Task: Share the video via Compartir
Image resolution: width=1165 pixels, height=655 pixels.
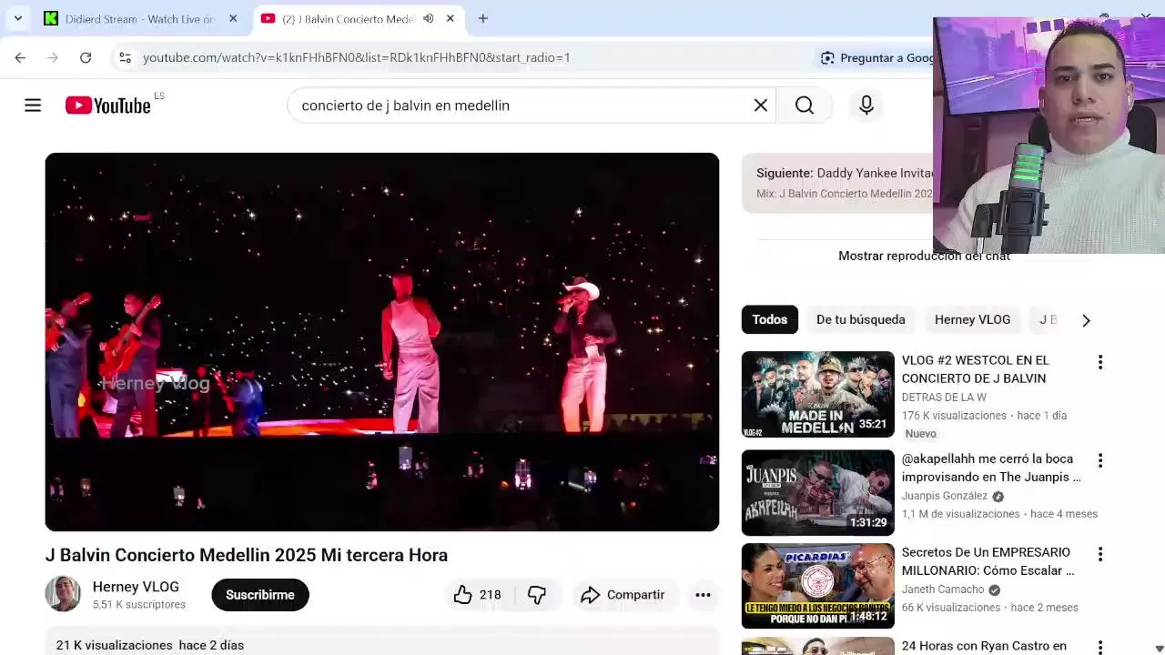Action: [x=623, y=595]
